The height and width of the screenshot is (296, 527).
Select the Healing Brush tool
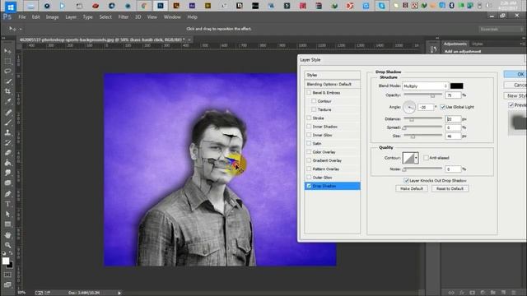(7, 113)
